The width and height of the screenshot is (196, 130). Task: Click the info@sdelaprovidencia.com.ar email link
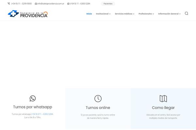[51, 4]
